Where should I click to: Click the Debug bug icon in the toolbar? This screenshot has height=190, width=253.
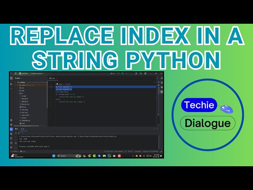123,74
